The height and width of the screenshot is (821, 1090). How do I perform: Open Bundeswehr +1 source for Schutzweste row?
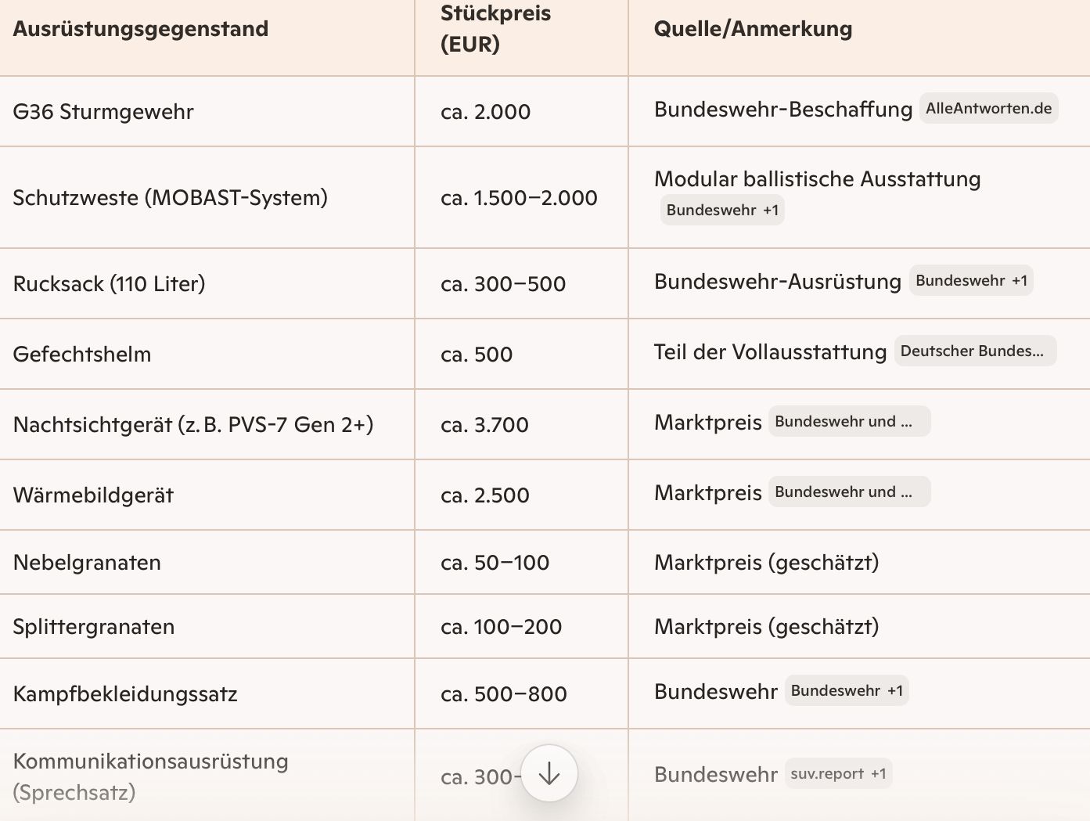(721, 211)
